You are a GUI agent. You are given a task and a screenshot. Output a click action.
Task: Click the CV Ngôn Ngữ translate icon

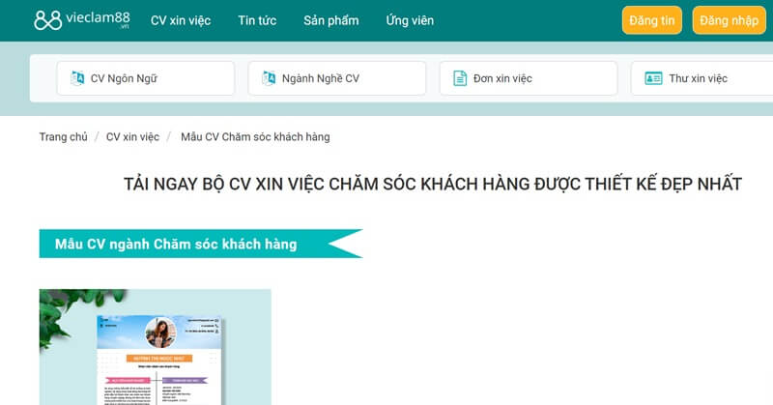(x=77, y=78)
